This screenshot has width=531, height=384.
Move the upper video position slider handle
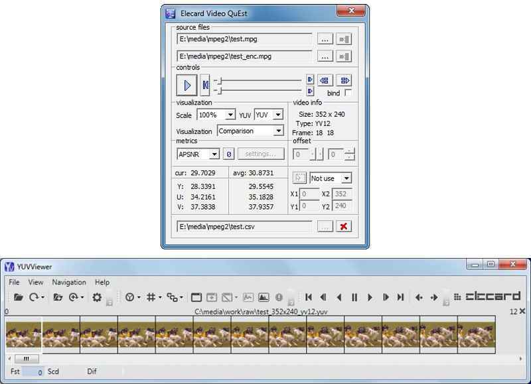point(220,81)
